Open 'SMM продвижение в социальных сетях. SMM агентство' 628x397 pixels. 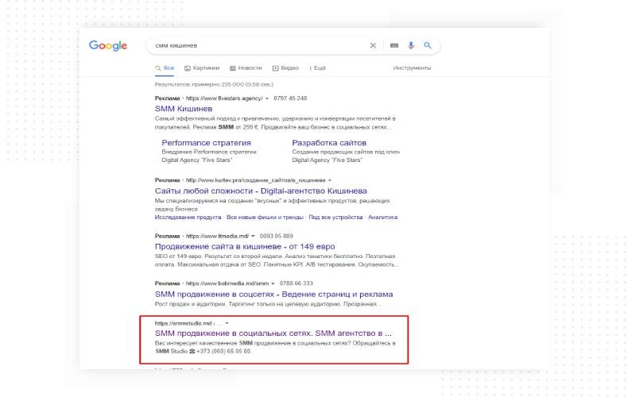273,333
